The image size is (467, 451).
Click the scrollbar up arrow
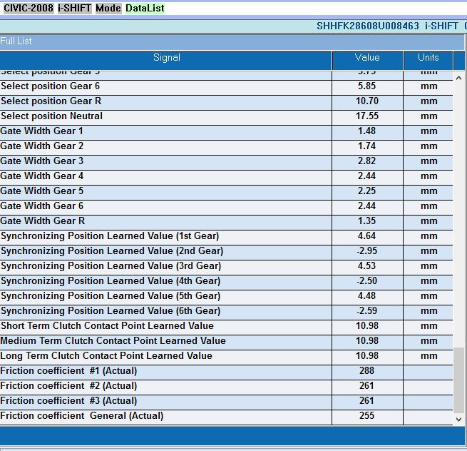[x=458, y=78]
